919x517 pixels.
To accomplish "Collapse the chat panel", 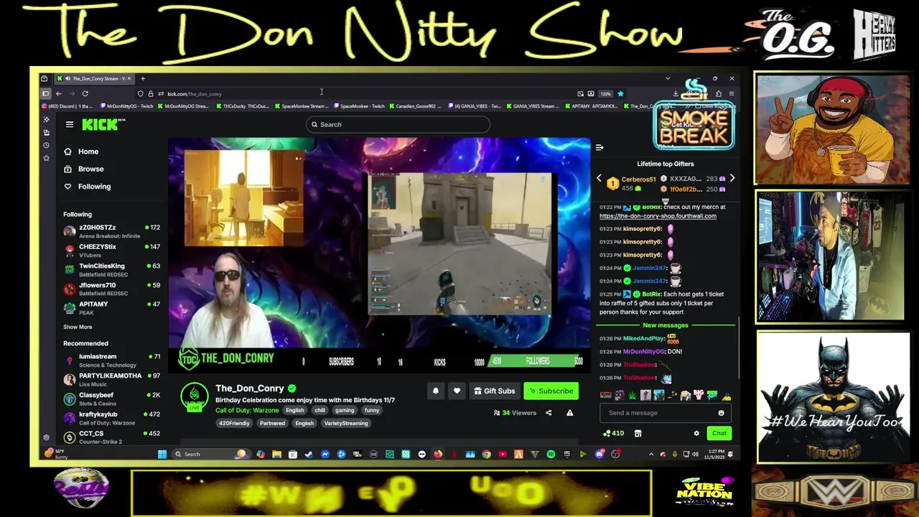I will pyautogui.click(x=600, y=148).
